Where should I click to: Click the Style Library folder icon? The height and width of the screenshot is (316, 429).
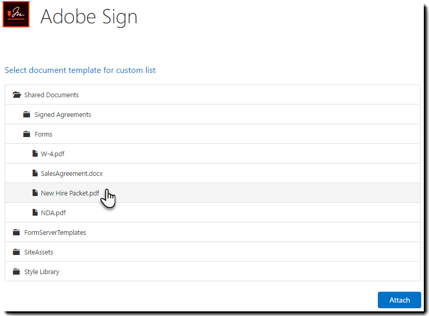pyautogui.click(x=17, y=272)
